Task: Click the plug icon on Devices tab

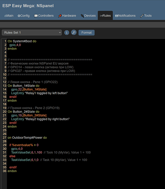Action: tap(82, 16)
